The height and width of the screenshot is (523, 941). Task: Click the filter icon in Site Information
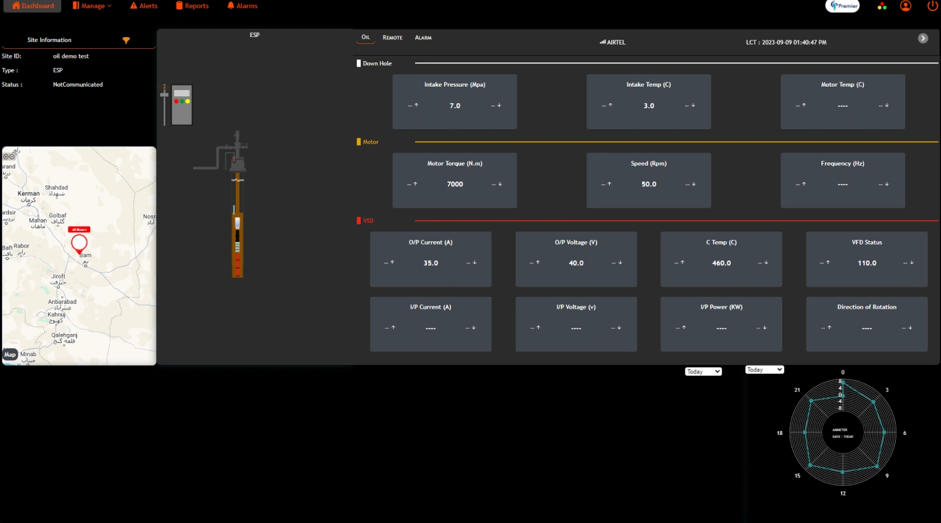point(126,40)
